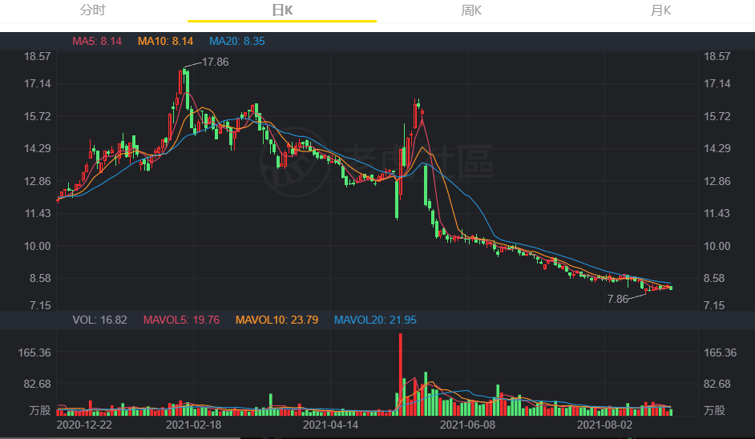Image resolution: width=755 pixels, height=439 pixels.
Task: Click the MA10: 8.14 indicator label
Action: pos(165,42)
